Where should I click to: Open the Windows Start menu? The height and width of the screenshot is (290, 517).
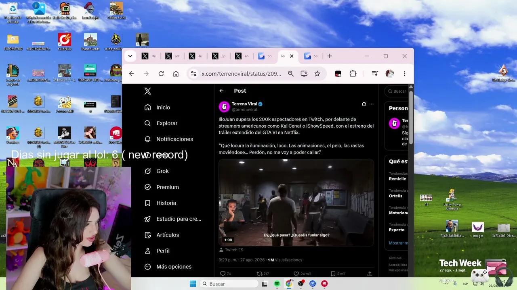pyautogui.click(x=193, y=284)
